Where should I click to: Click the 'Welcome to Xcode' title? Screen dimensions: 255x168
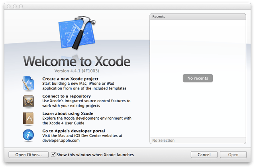pos(77,61)
